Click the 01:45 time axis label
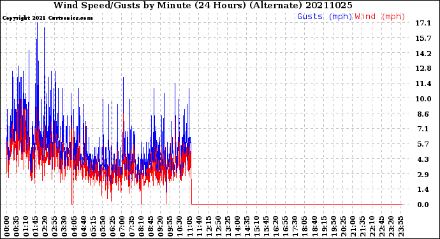This screenshot has width=440, height=239. tap(36, 226)
